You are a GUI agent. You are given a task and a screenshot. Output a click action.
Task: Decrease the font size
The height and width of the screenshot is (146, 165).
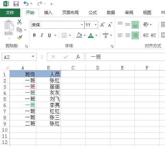(x=110, y=25)
